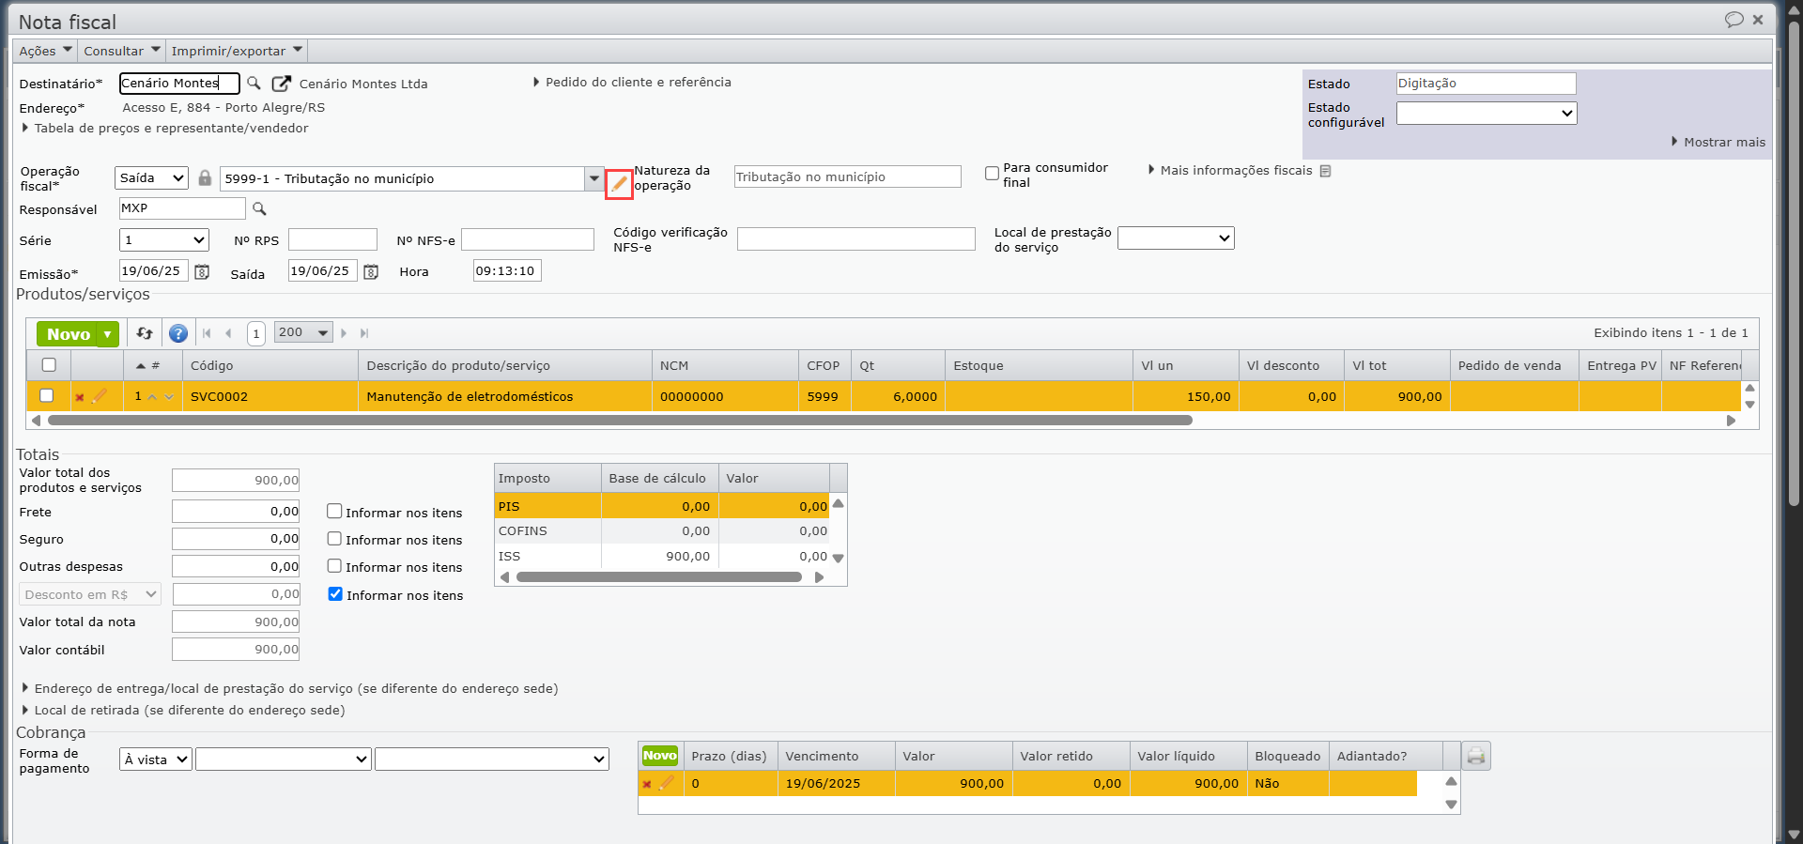Open Cenário Montes Ltda external link icon
Image resolution: width=1803 pixels, height=844 pixels.
click(x=281, y=84)
